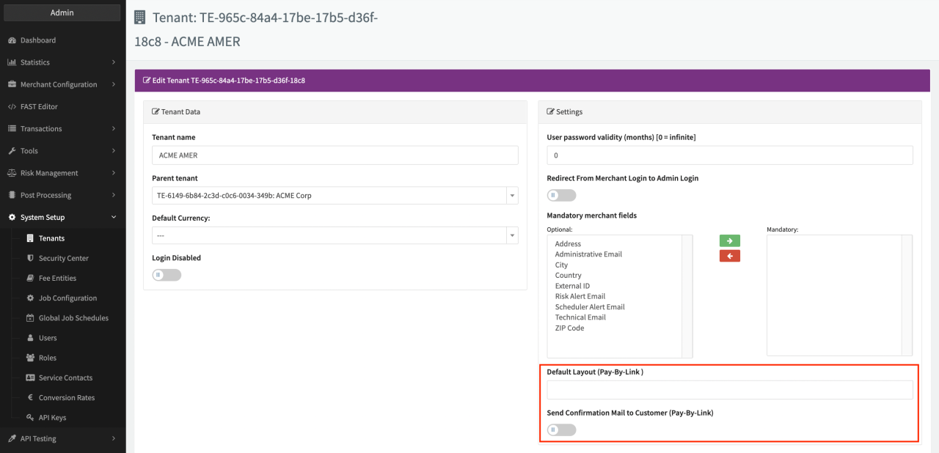Image resolution: width=939 pixels, height=453 pixels.
Task: Click the Fee Entities folder icon
Action: click(x=30, y=278)
